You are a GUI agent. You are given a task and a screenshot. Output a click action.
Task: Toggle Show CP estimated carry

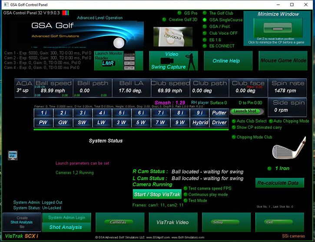tap(234, 128)
